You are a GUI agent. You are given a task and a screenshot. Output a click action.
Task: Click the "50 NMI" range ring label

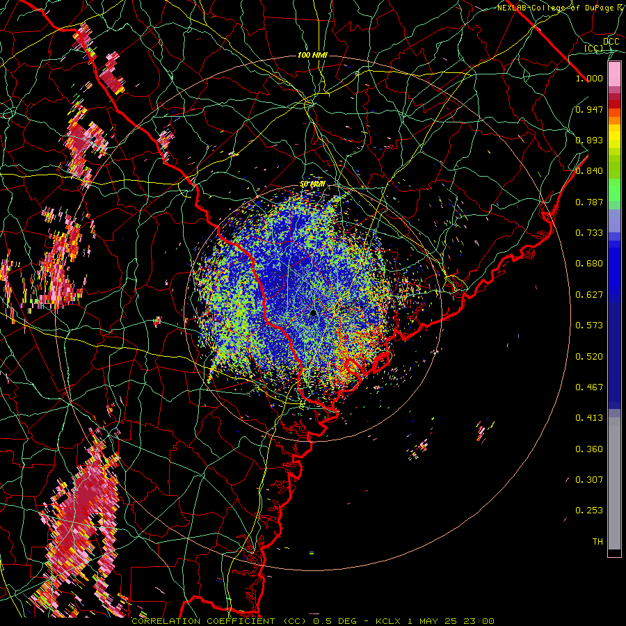pyautogui.click(x=312, y=184)
